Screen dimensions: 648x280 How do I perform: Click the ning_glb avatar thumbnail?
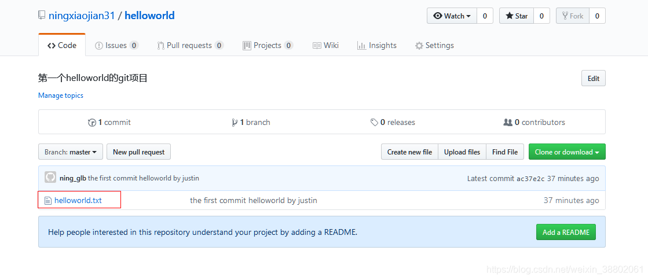[50, 178]
